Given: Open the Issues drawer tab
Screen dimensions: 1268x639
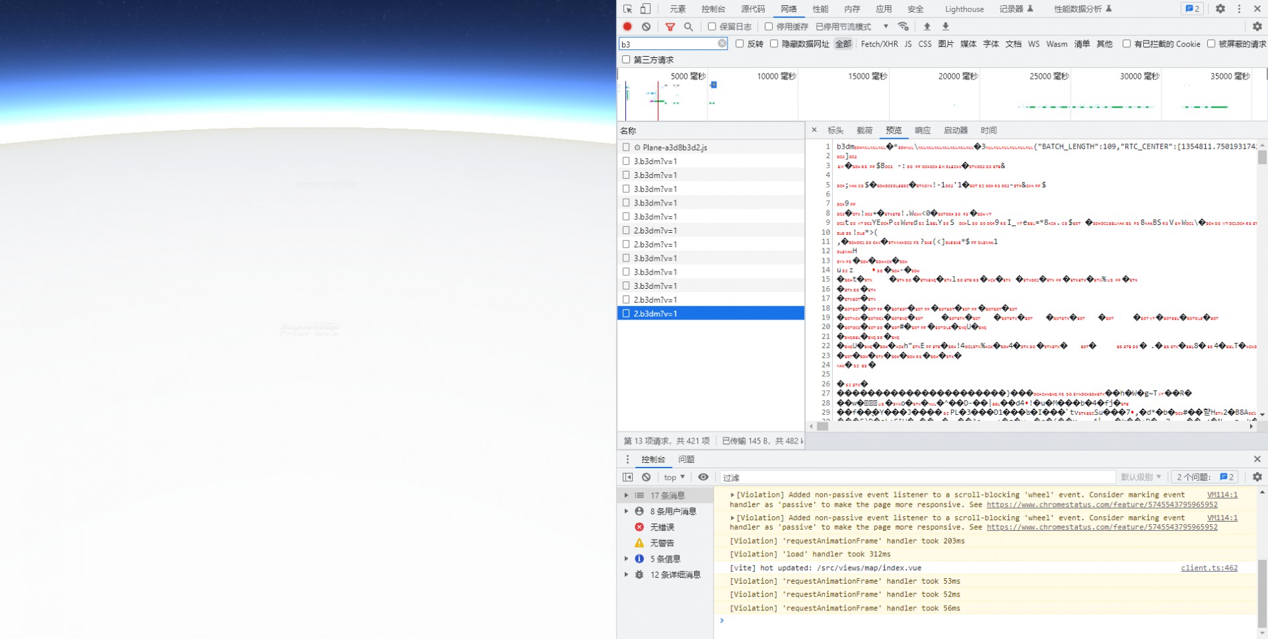Looking at the screenshot, I should (x=686, y=459).
